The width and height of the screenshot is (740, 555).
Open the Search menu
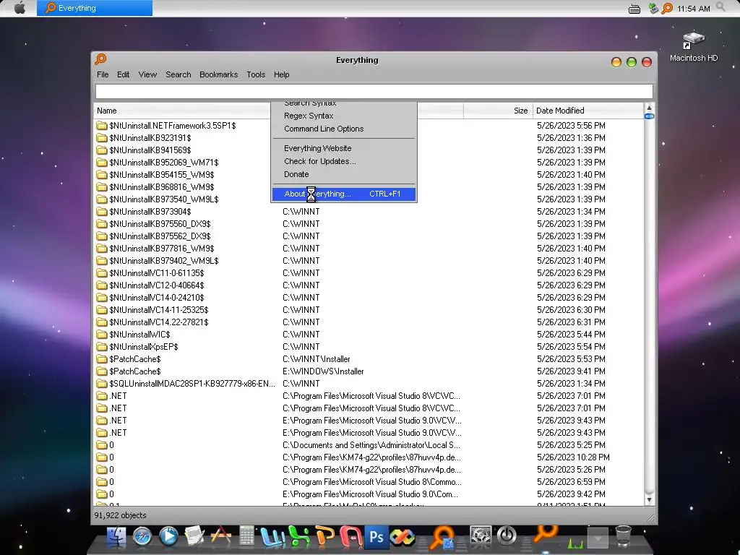coord(178,74)
